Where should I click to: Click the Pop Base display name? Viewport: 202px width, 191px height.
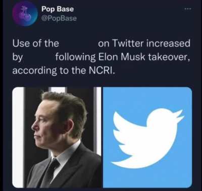pos(58,9)
